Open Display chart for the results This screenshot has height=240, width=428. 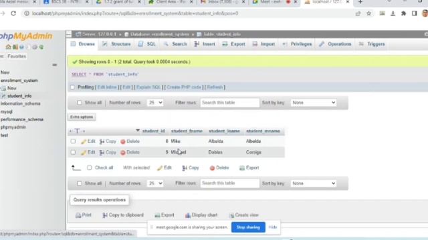pos(201,215)
